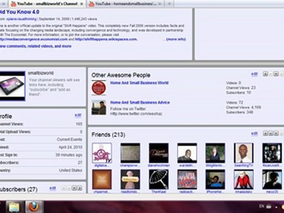Open Firefox from the Windows taskbar
Viewport: 284px width, 213px height.
coord(34,207)
